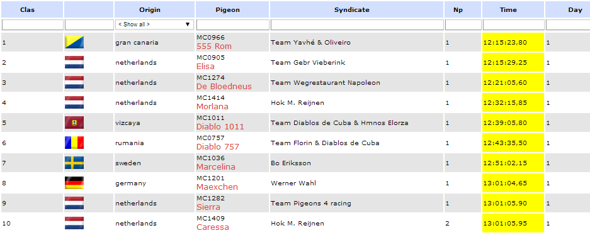Viewport: 590px width, 245px height.
Task: Click the Germany flag icon
Action: (74, 183)
